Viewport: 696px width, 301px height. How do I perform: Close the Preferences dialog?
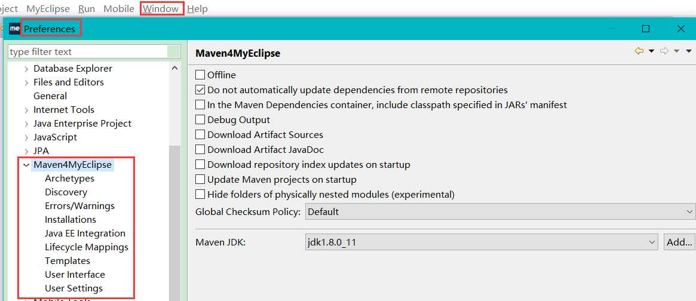point(681,29)
